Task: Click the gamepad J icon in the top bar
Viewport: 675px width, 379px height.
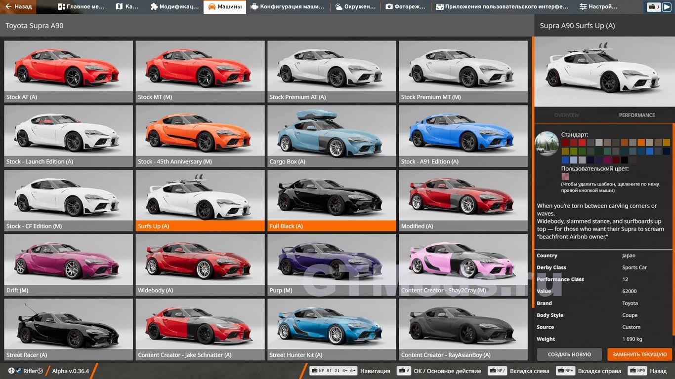Action: pos(654,7)
